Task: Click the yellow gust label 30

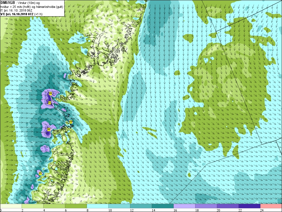Action: pyautogui.click(x=49, y=129)
